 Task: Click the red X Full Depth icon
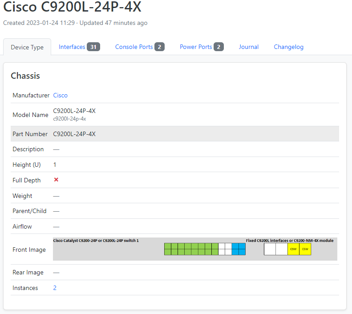pos(56,180)
